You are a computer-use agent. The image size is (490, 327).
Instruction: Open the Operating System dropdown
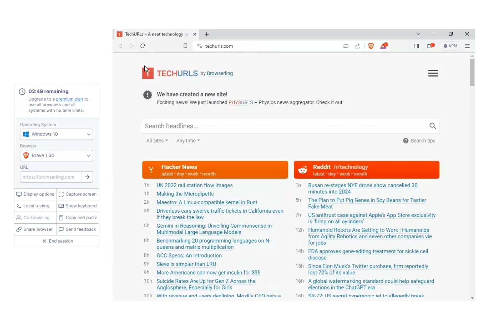pos(56,134)
